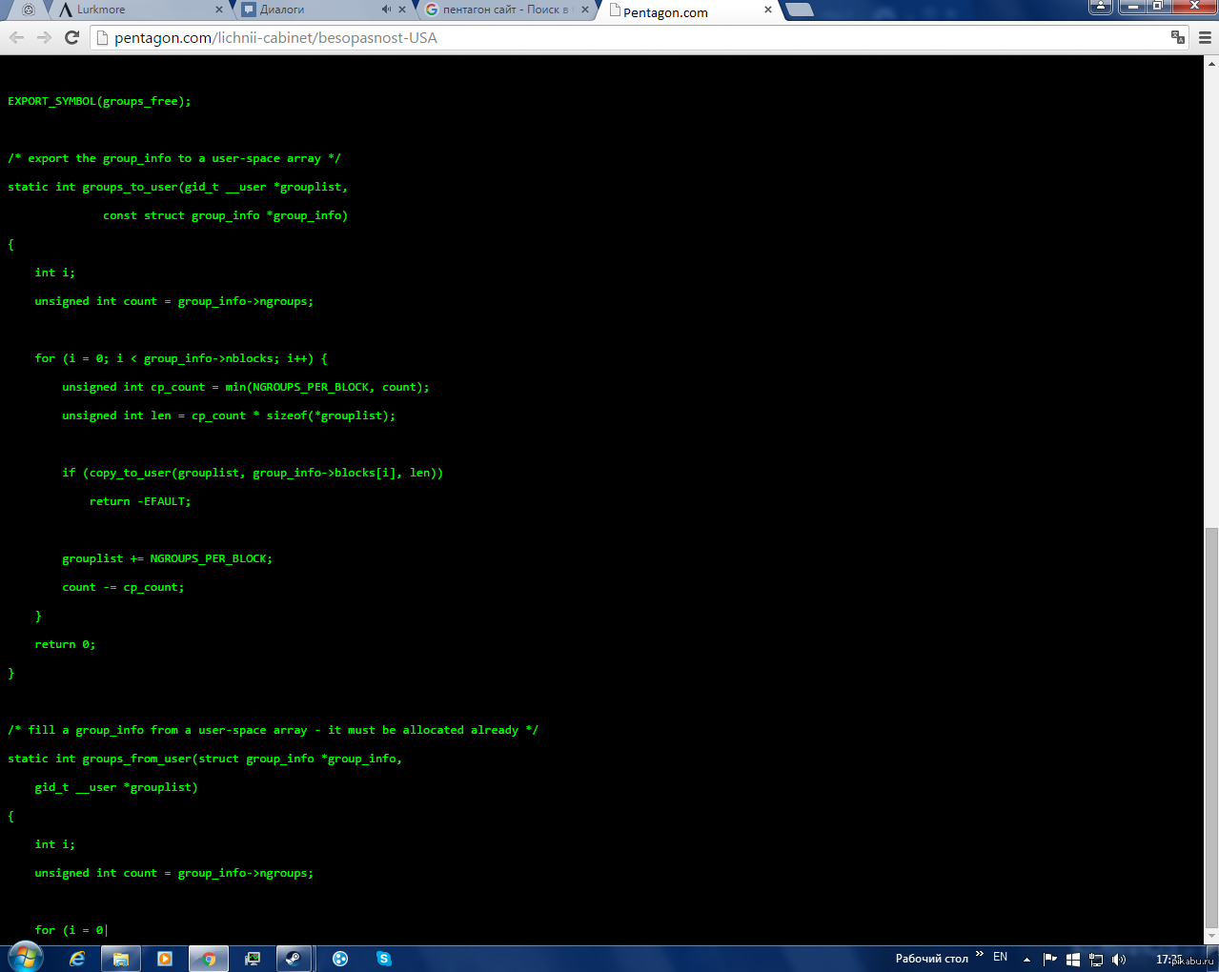This screenshot has width=1219, height=972.
Task: Switch the EN input language indicator
Action: [1000, 957]
